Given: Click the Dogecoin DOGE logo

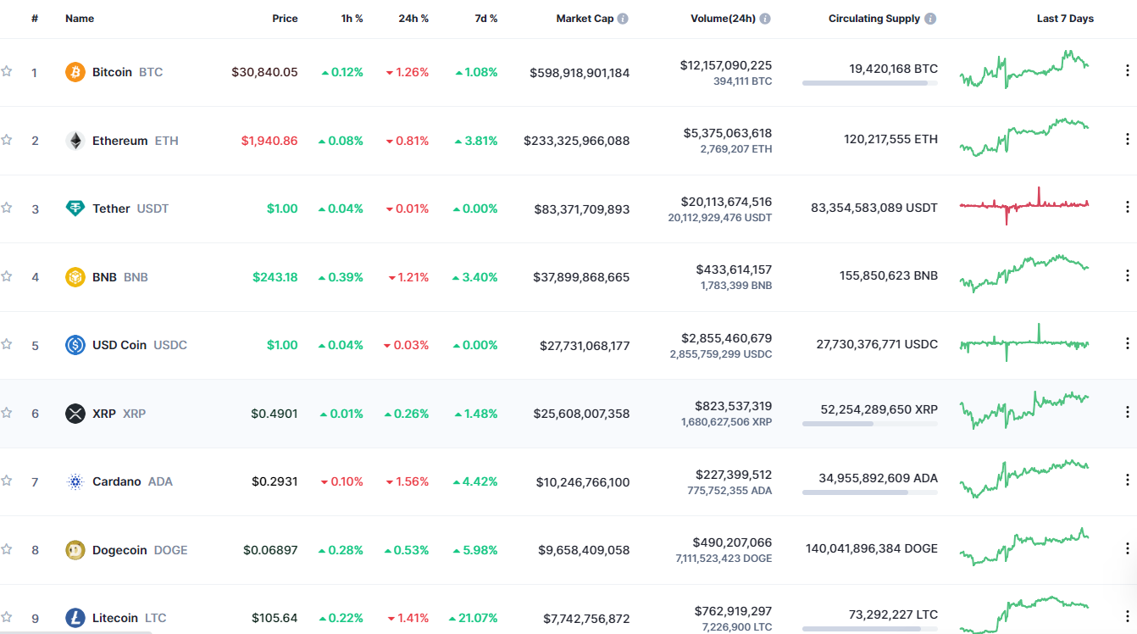Looking at the screenshot, I should [x=76, y=549].
